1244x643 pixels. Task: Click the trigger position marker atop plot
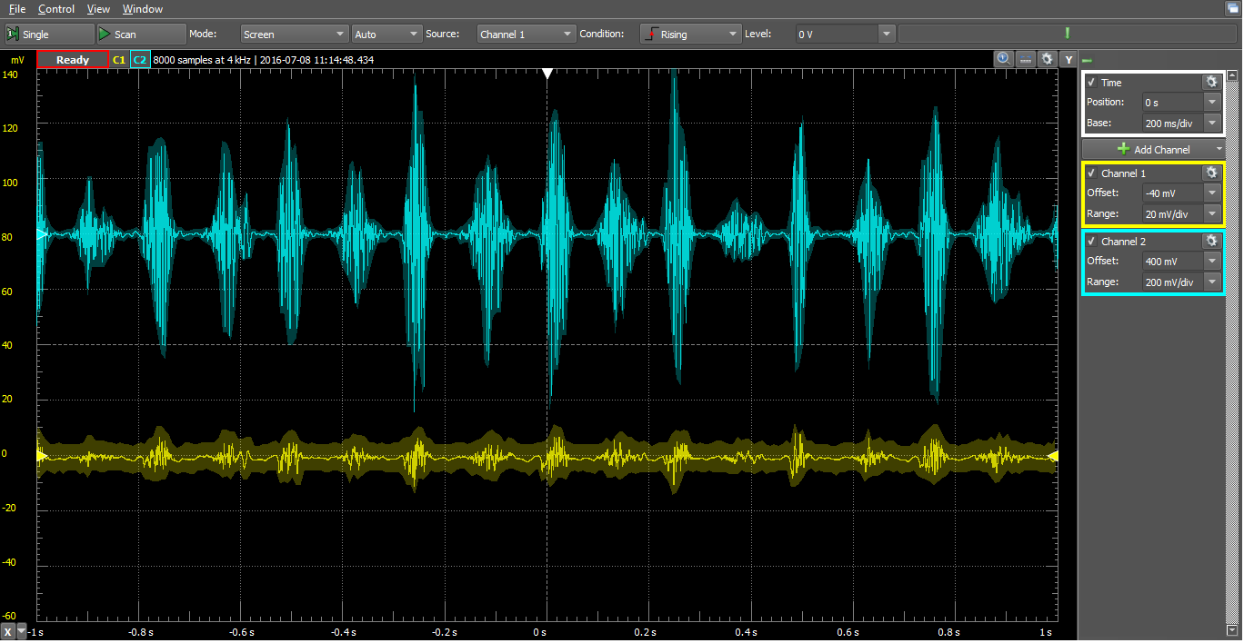[x=547, y=74]
